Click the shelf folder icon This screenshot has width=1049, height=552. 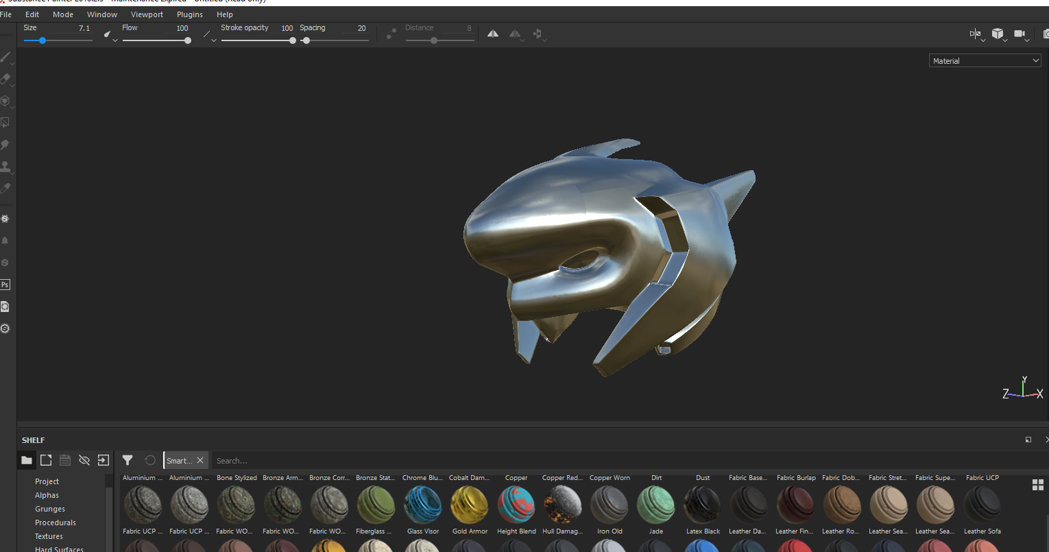coord(27,460)
